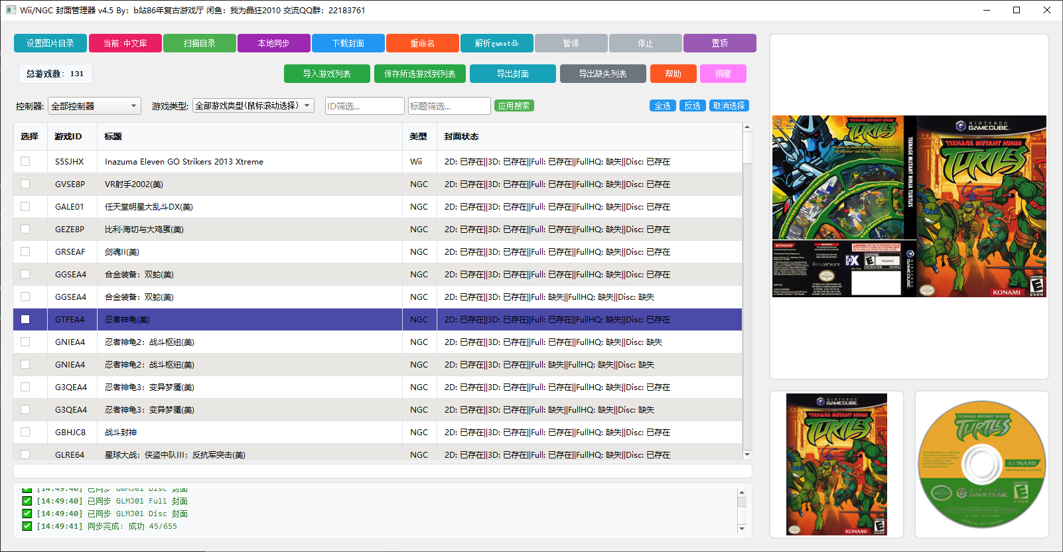1063x552 pixels.
Task: Check box for 战斗封神 row
Action: coord(25,432)
